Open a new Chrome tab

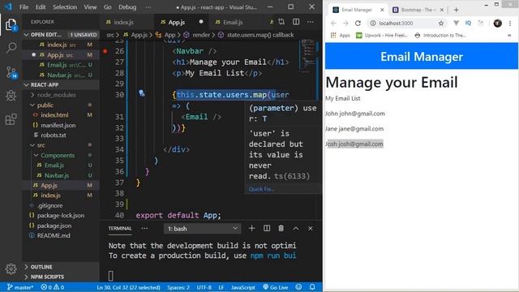pyautogui.click(x=456, y=10)
